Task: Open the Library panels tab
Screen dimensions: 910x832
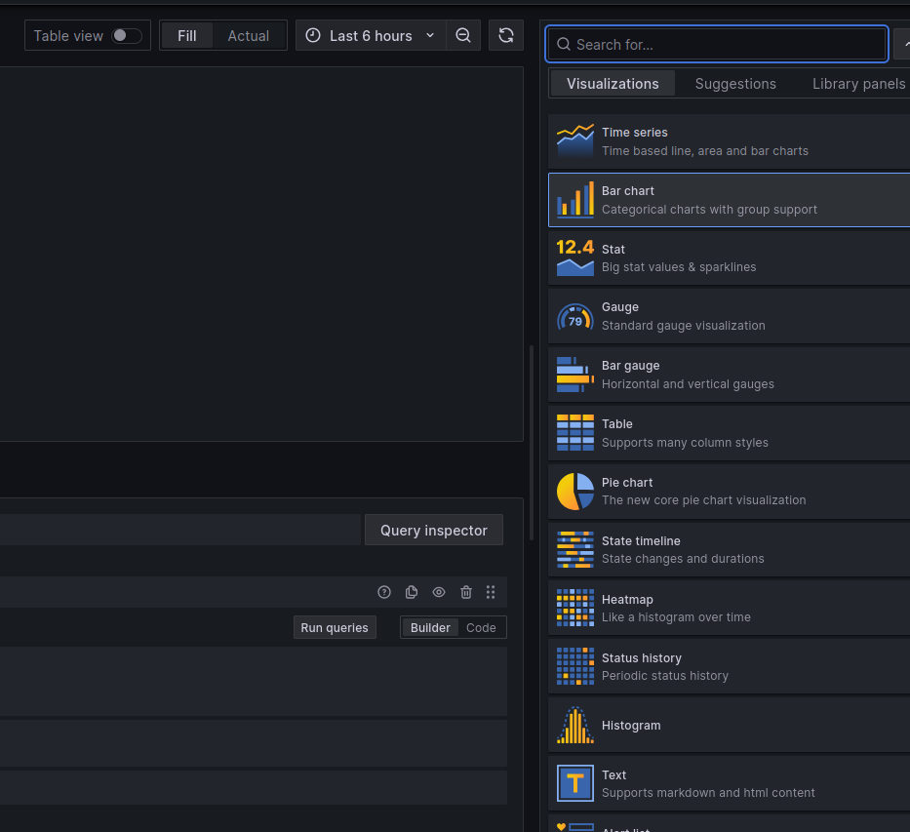Action: click(x=858, y=84)
